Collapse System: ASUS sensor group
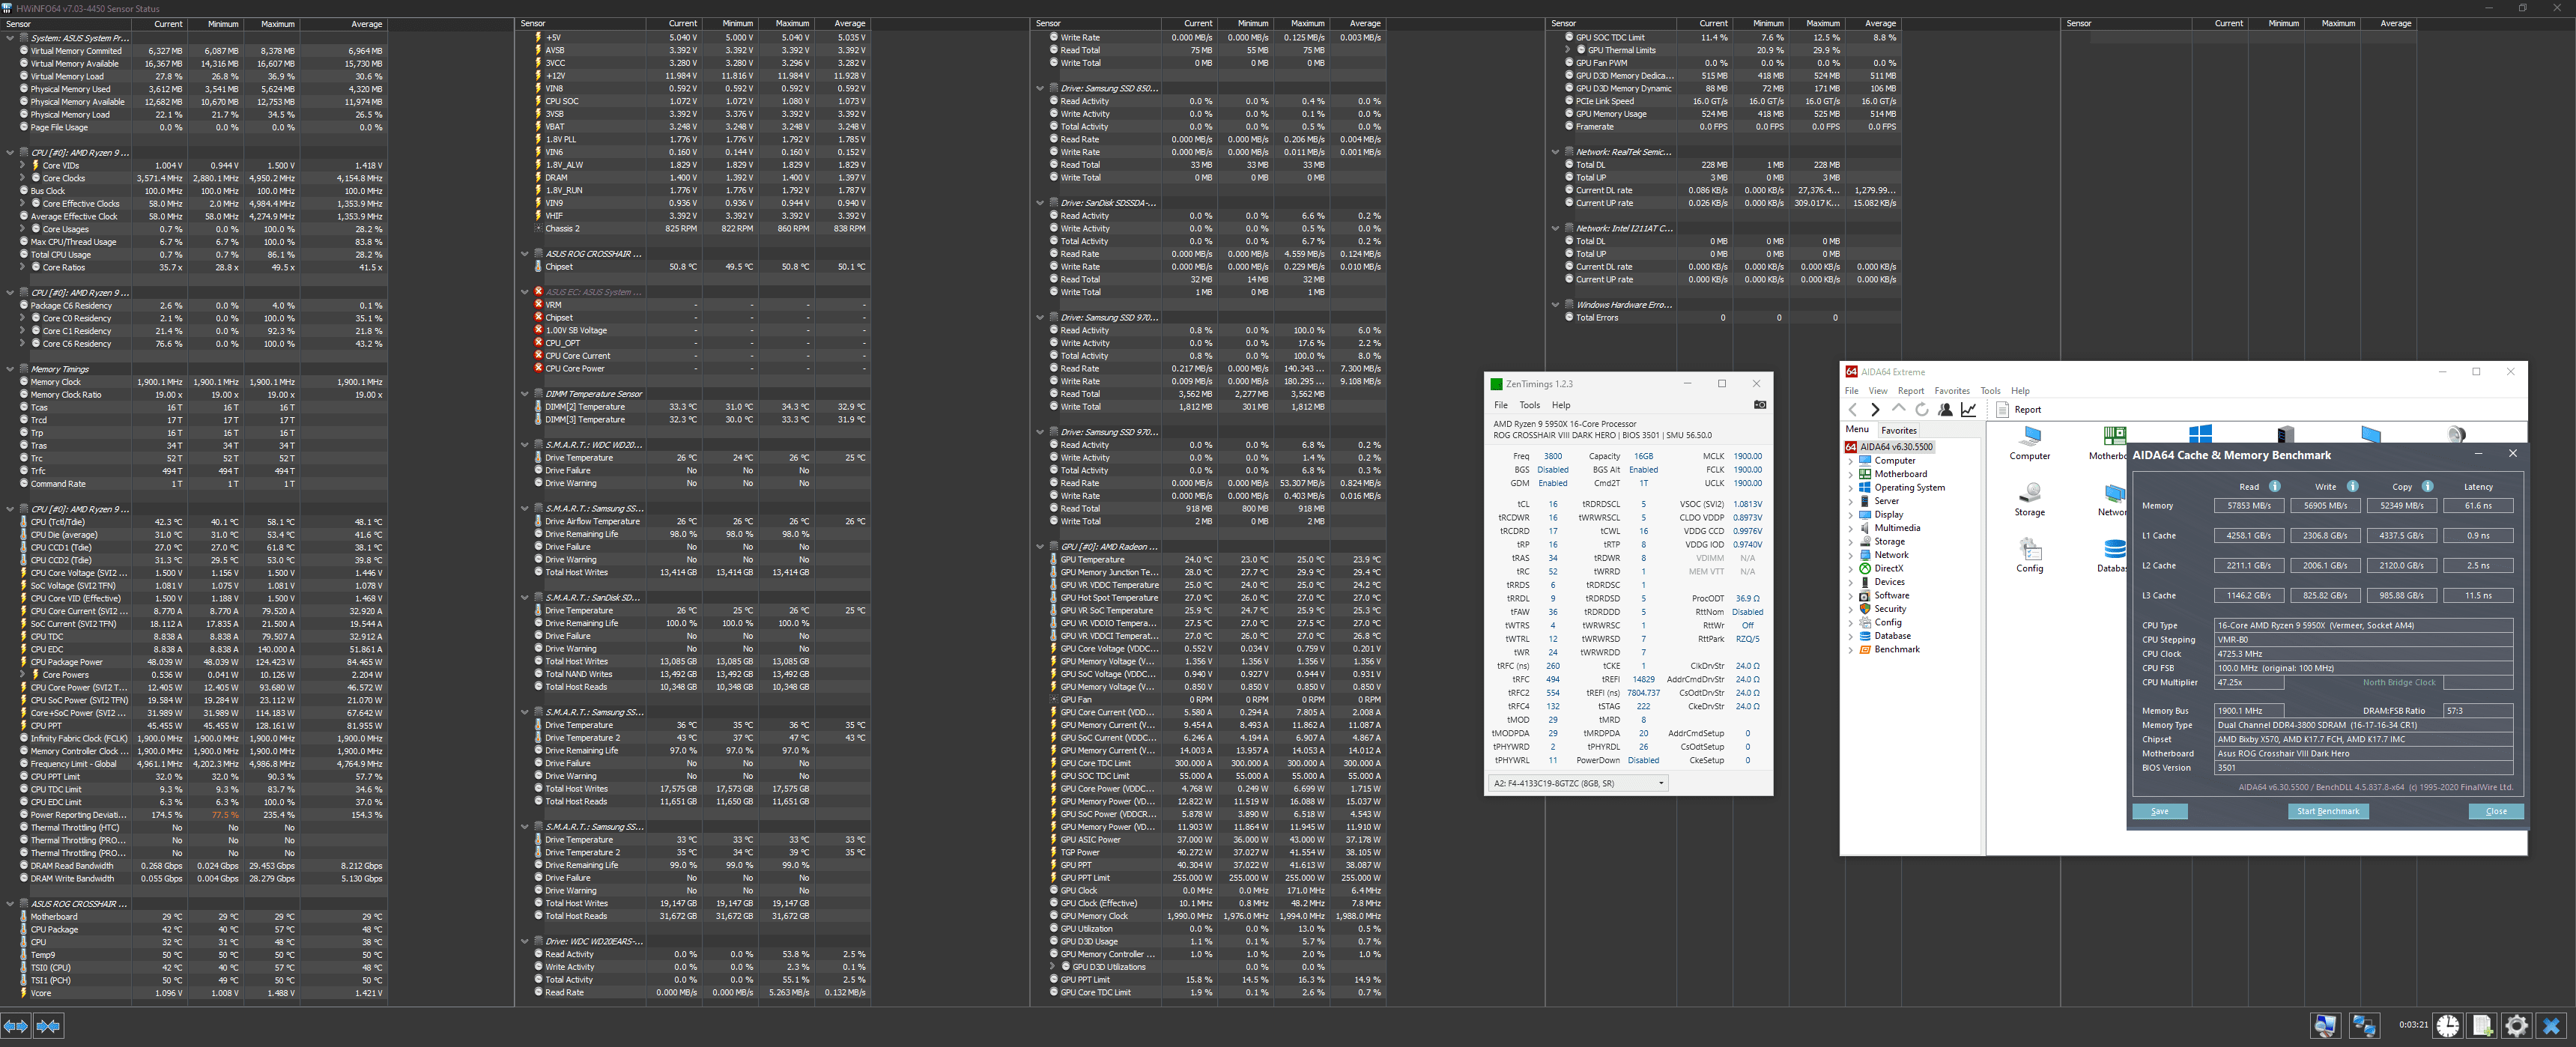2576x1047 pixels. (10, 38)
